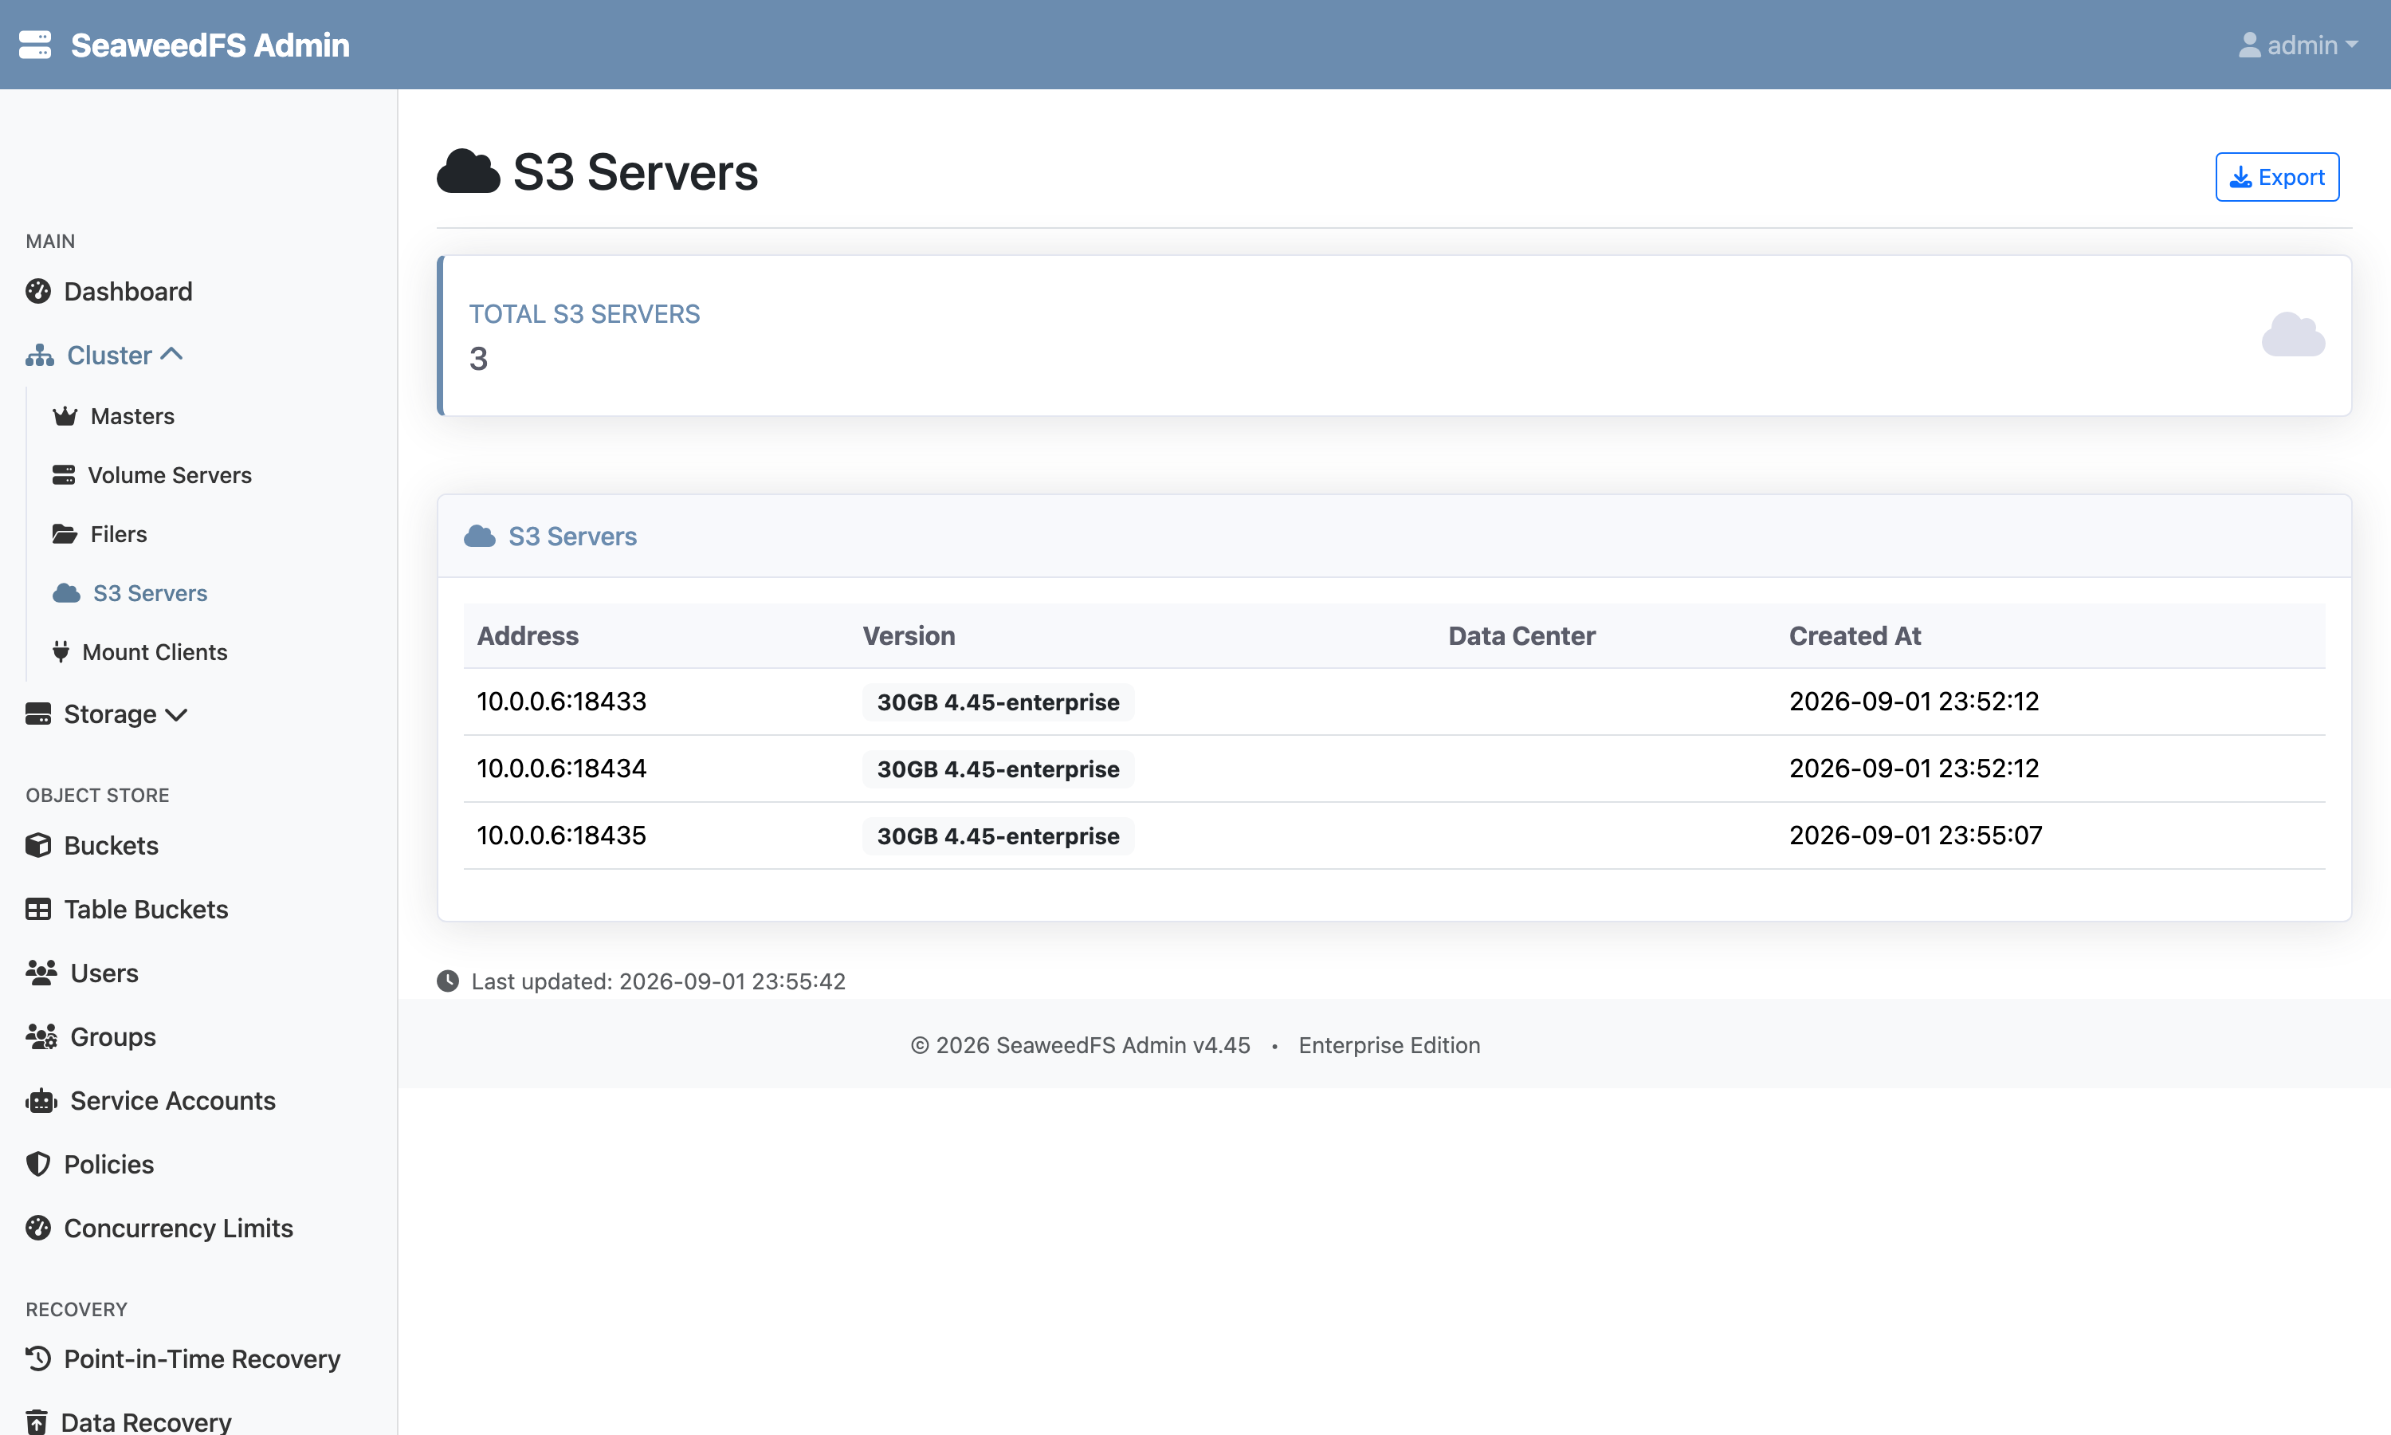
Task: Click the Created At column header
Action: (1855, 635)
